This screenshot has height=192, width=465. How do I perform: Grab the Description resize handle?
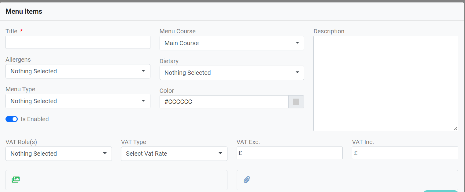click(456, 129)
